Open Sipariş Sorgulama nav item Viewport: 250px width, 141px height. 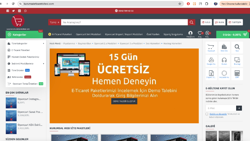coord(173,34)
